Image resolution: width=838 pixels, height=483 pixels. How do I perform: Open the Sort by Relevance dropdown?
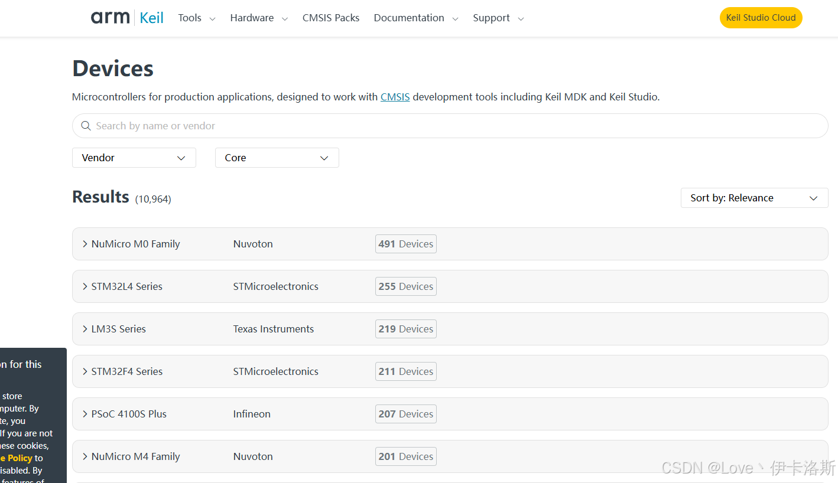(754, 198)
